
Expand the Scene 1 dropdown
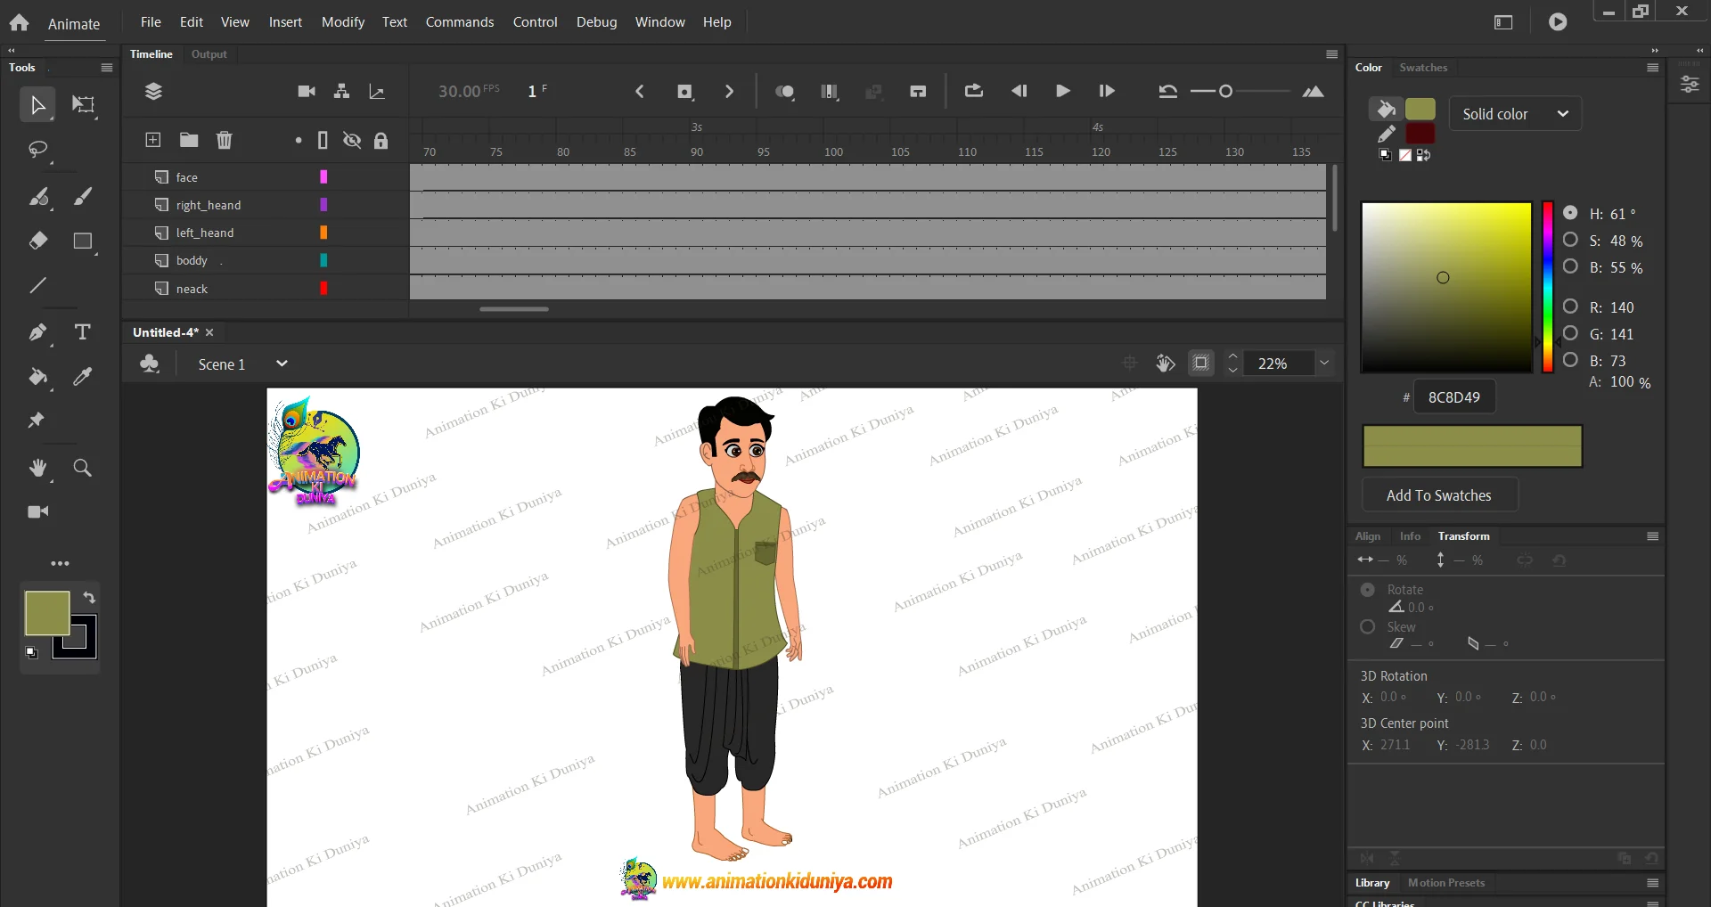pos(282,364)
